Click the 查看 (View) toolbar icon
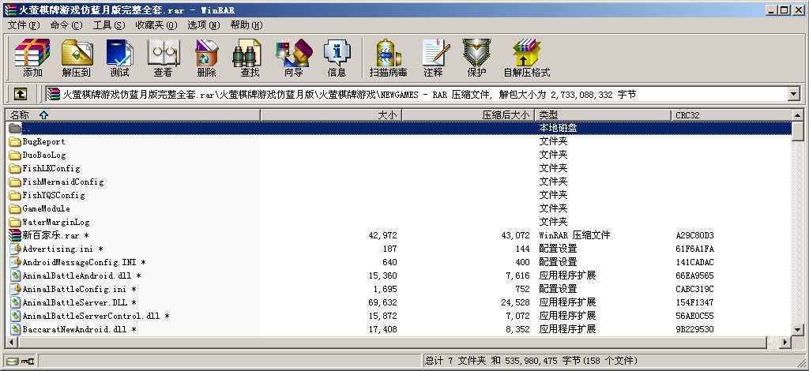Image resolution: width=809 pixels, height=371 pixels. click(x=163, y=53)
